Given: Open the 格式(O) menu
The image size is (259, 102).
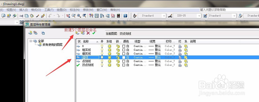Looking at the screenshot, I should [36, 10].
